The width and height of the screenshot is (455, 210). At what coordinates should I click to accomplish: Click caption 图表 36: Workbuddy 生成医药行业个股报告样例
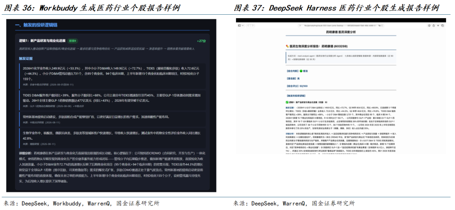click(x=92, y=8)
